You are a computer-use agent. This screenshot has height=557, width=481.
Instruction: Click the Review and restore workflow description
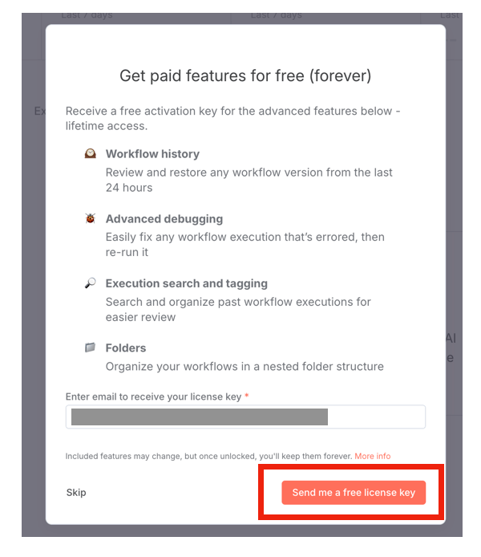249,180
